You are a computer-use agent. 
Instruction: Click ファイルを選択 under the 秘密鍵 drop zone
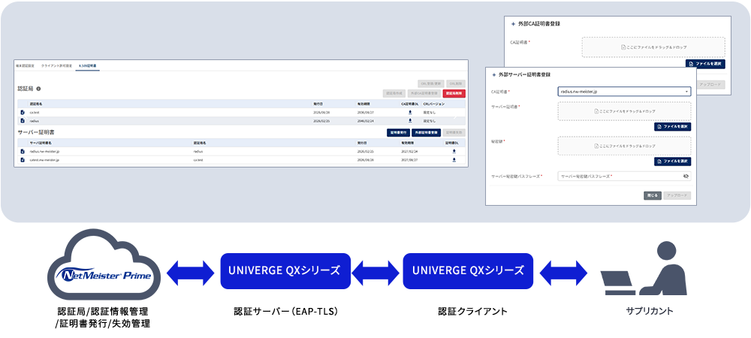pyautogui.click(x=672, y=161)
